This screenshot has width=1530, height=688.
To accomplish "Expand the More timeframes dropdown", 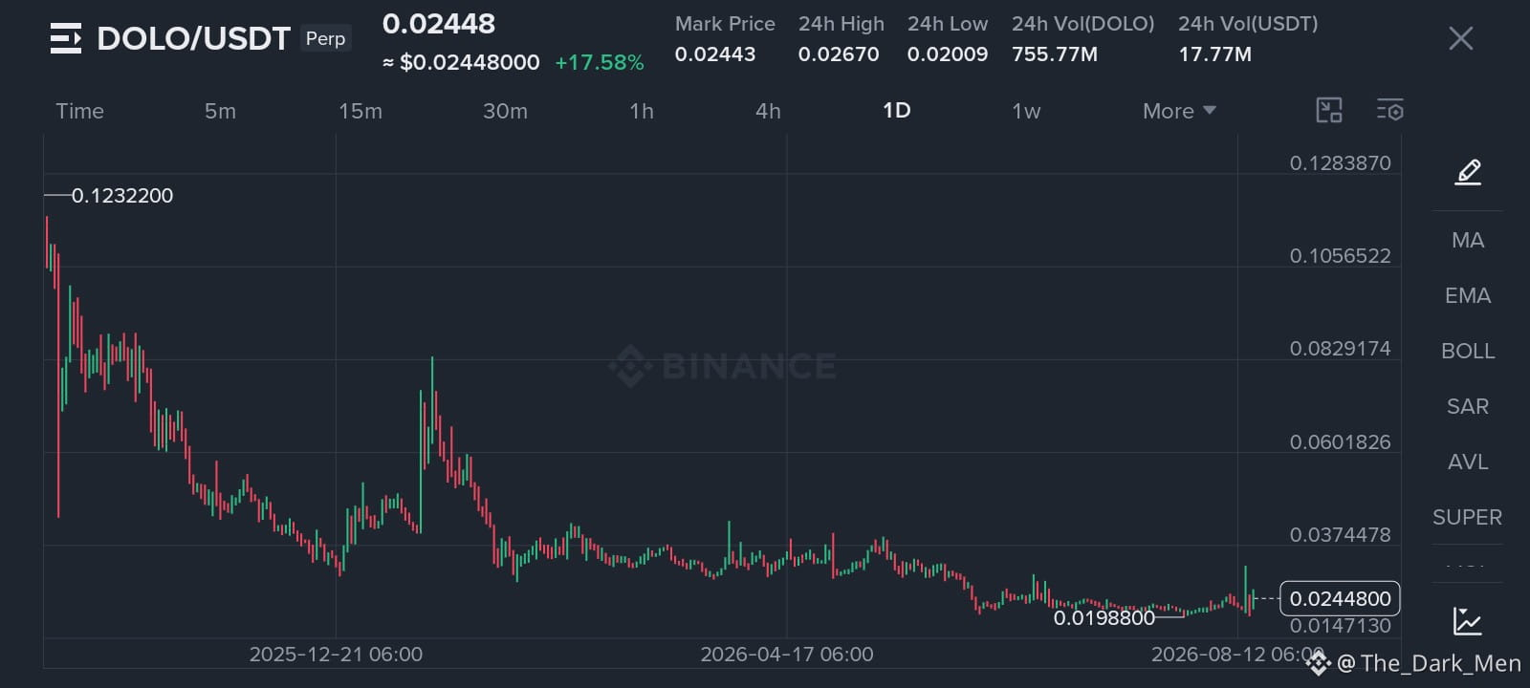I will tap(1179, 111).
